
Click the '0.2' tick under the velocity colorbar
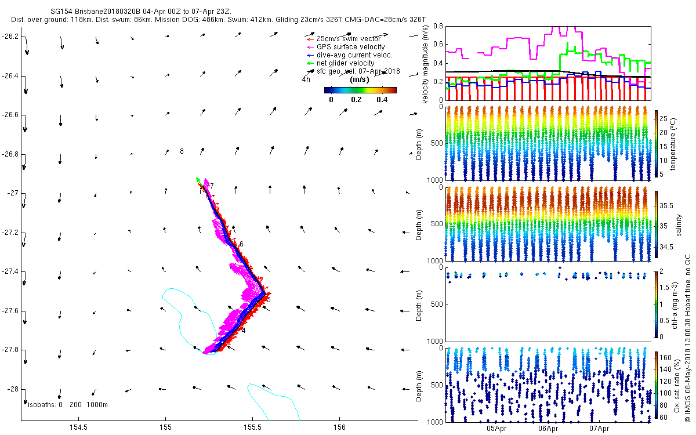tap(356, 99)
